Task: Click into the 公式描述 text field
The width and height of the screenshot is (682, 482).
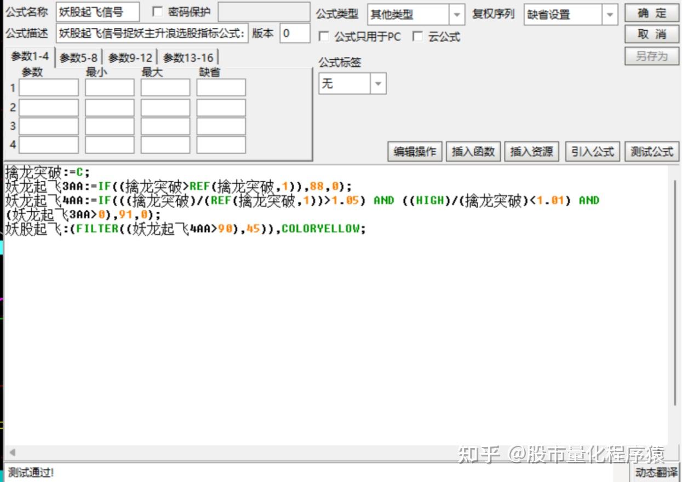Action: click(x=152, y=33)
